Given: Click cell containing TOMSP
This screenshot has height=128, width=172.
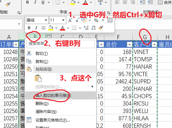Looking at the screenshot, I should click(145, 59).
